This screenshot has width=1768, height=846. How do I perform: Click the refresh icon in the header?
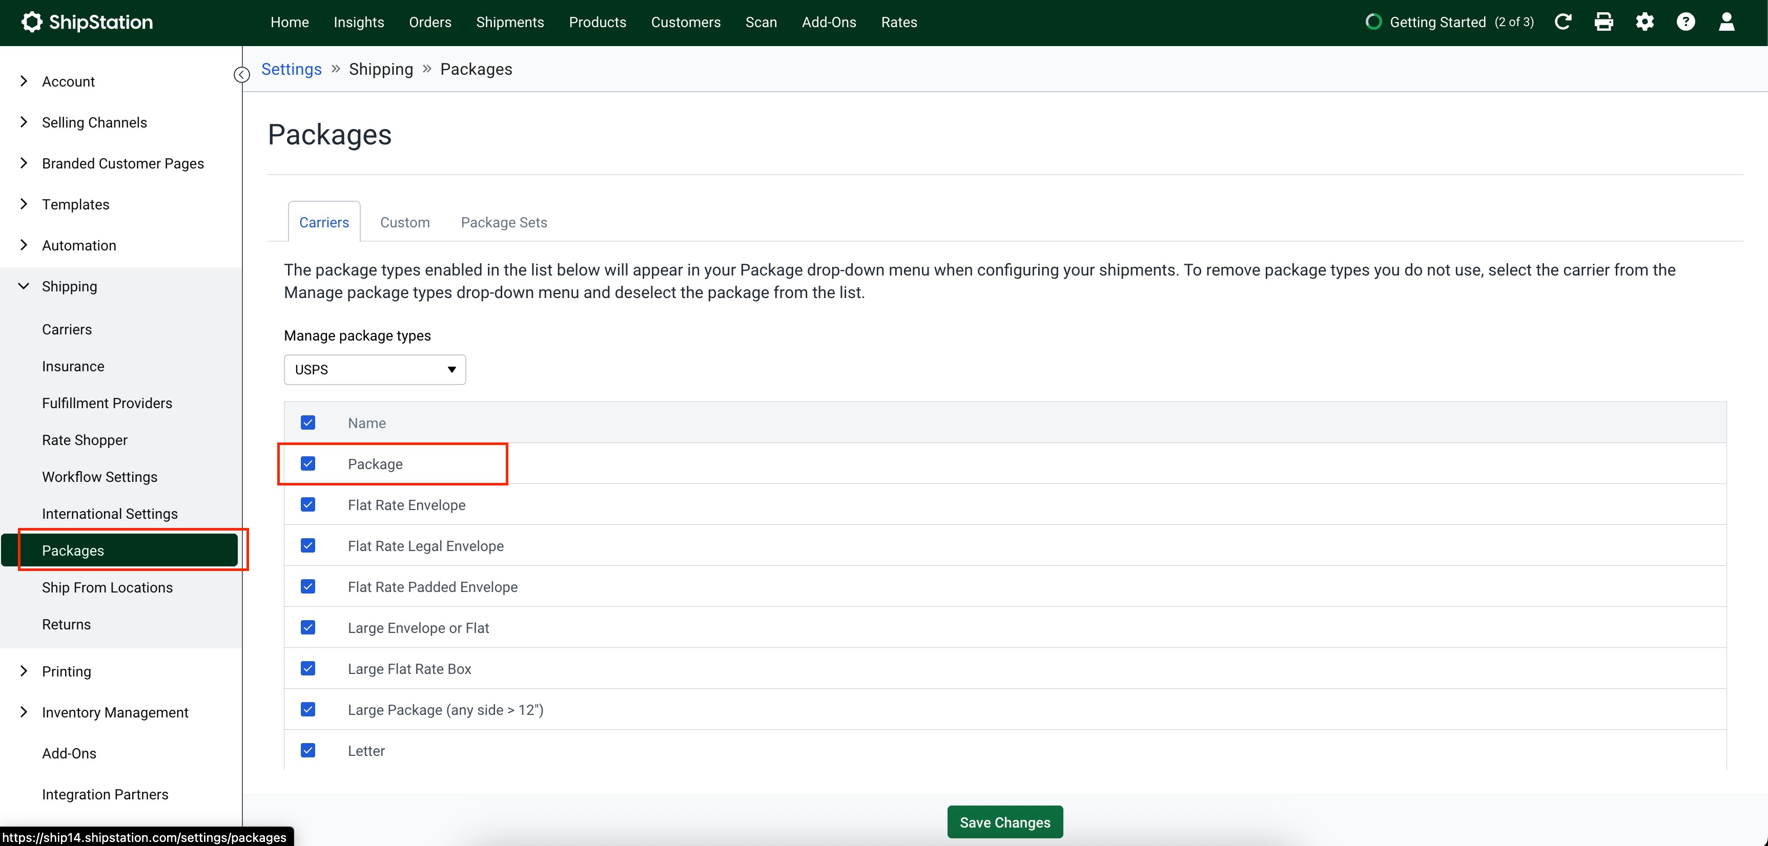pyautogui.click(x=1563, y=22)
